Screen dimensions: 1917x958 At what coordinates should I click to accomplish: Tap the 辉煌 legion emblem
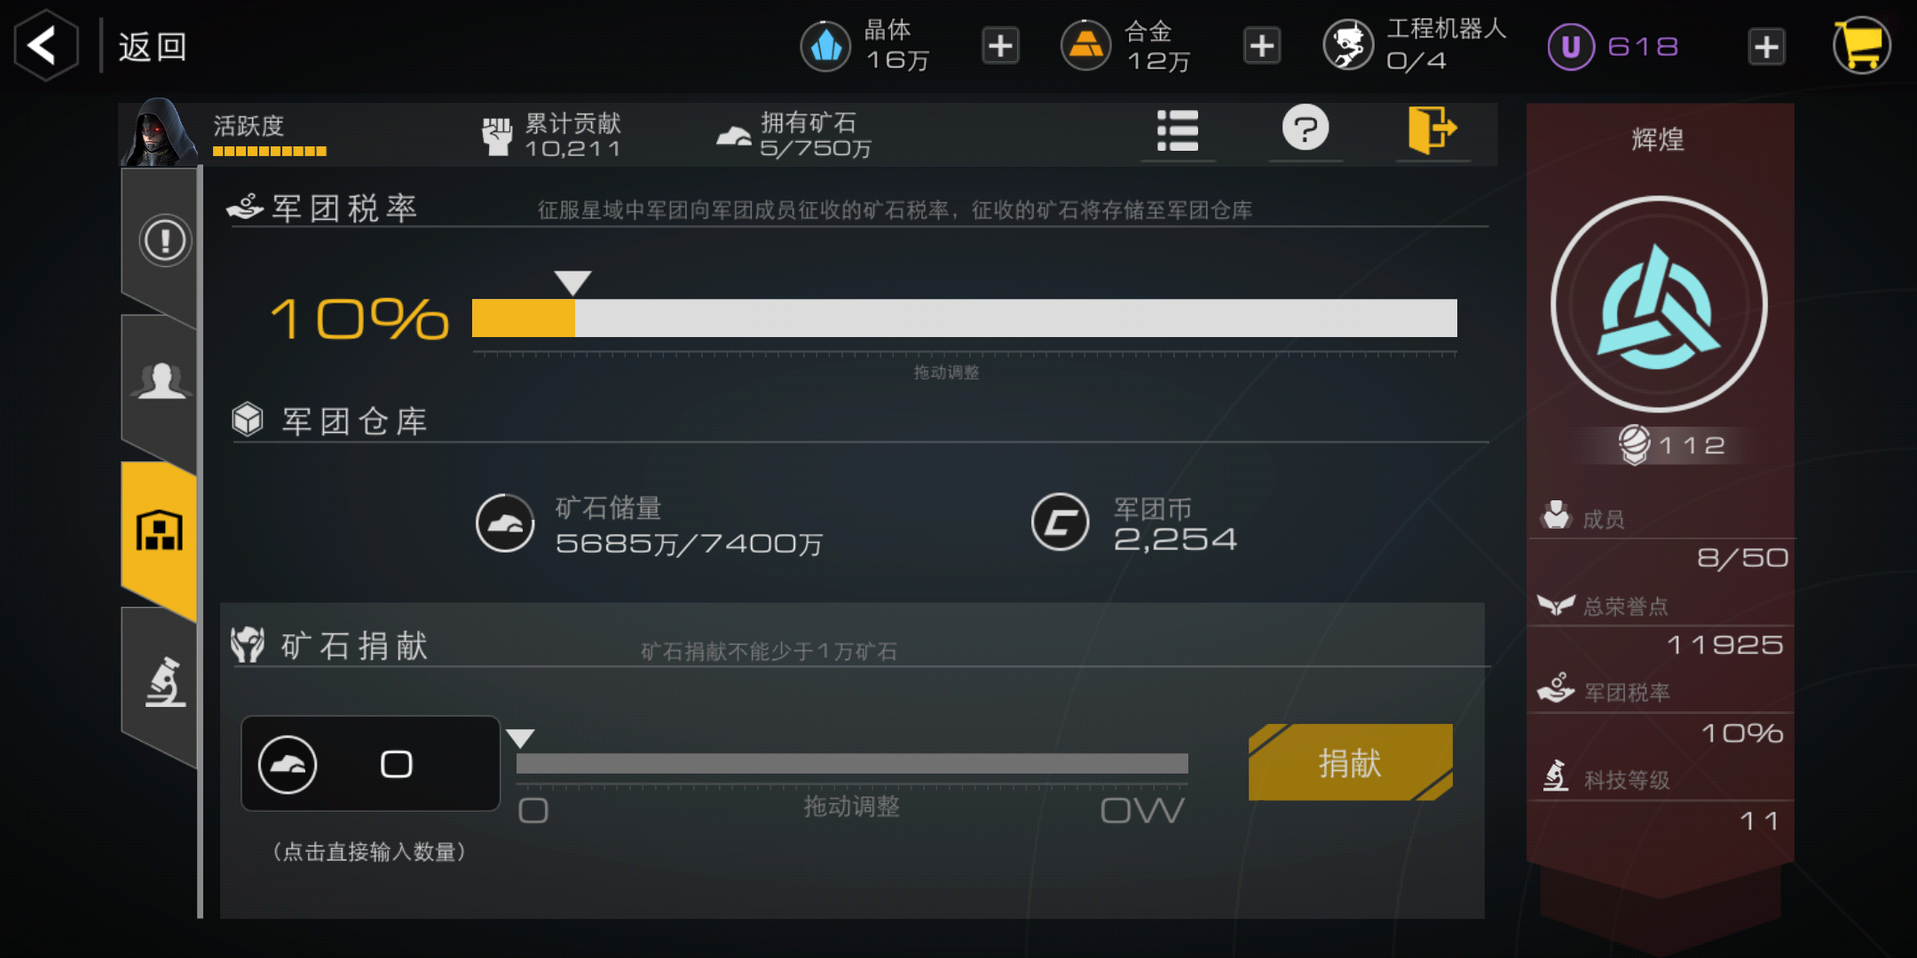[x=1659, y=304]
